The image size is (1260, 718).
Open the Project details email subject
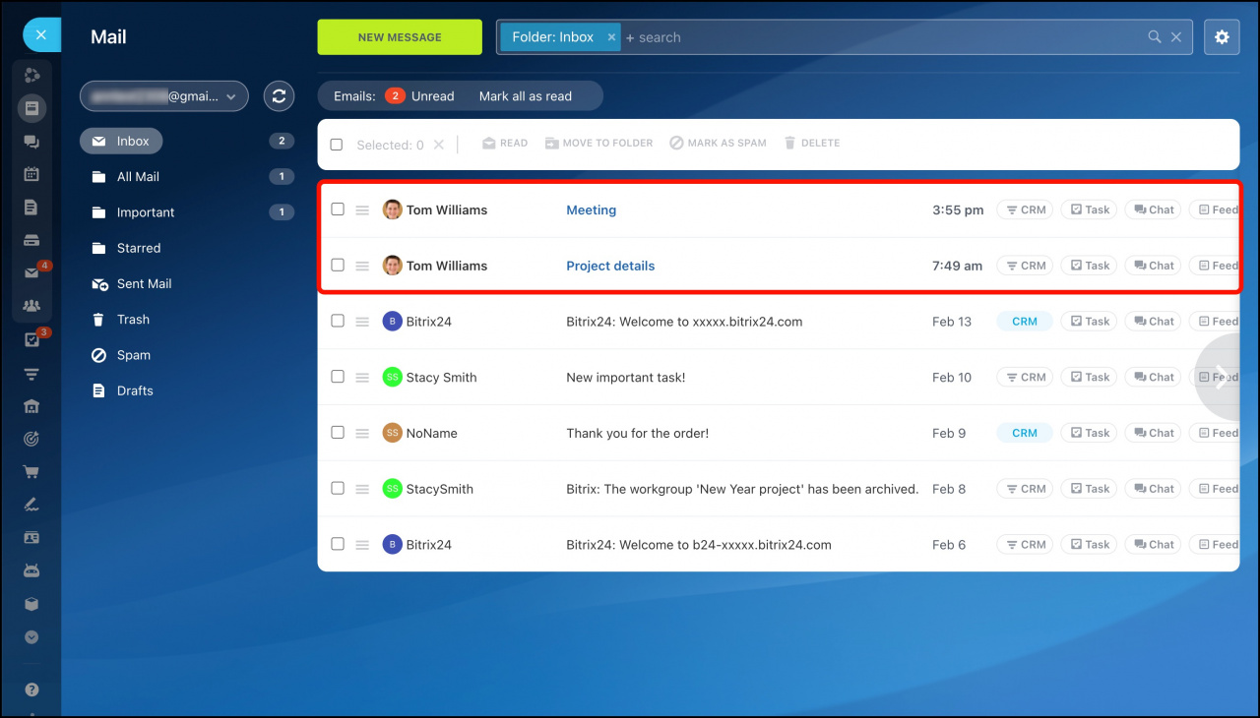pos(610,266)
